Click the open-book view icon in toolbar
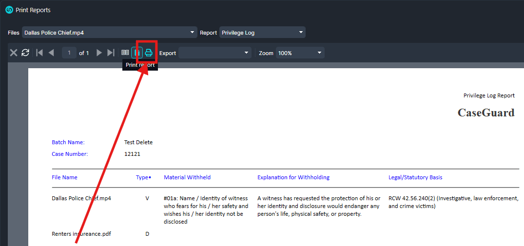 125,53
